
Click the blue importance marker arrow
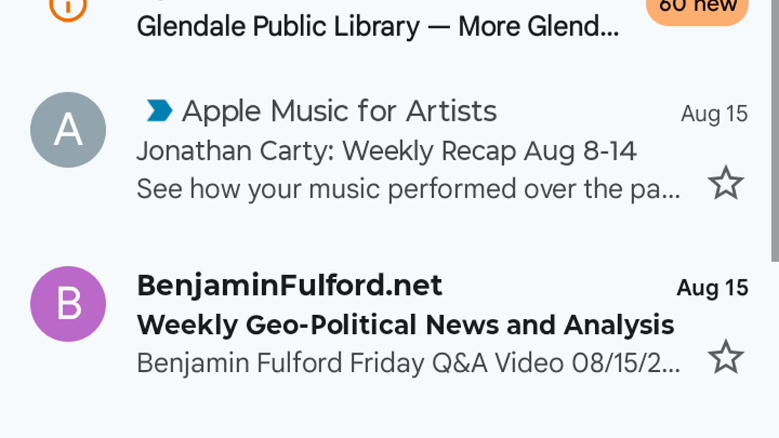[159, 111]
